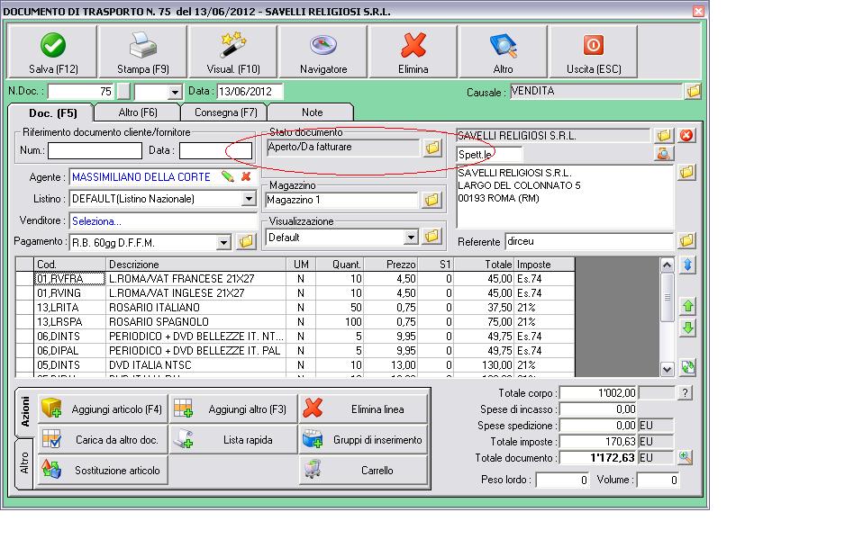This screenshot has height=539, width=863.
Task: Click the Elimina linea button
Action: (363, 409)
